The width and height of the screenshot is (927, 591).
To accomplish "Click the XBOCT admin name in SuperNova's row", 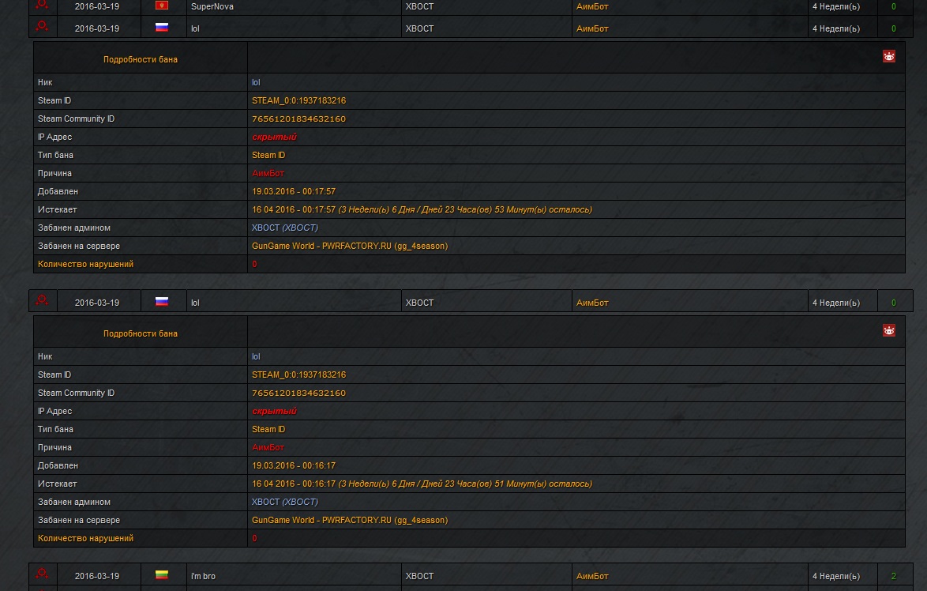I will point(419,6).
